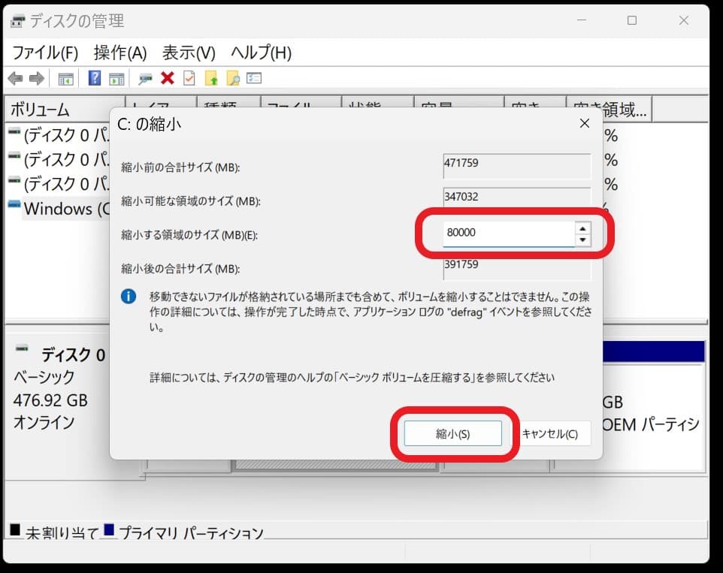Click the ベーシック disk type text
The height and width of the screenshot is (573, 723).
pos(44,377)
